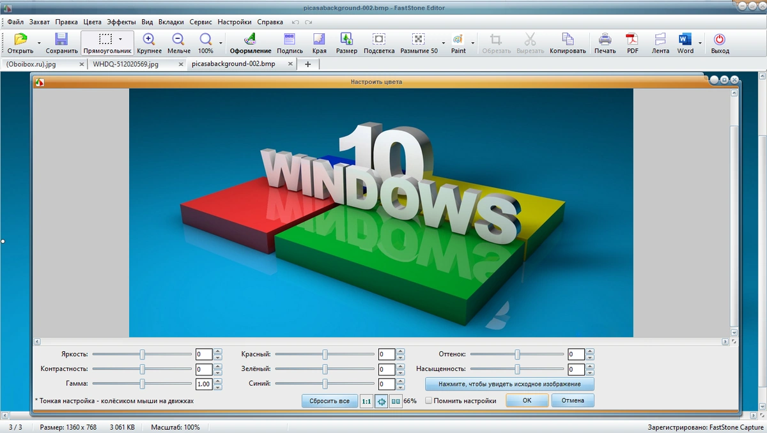Viewport: 767px width, 433px height.
Task: Click the fit-to-window preview icon
Action: point(381,401)
